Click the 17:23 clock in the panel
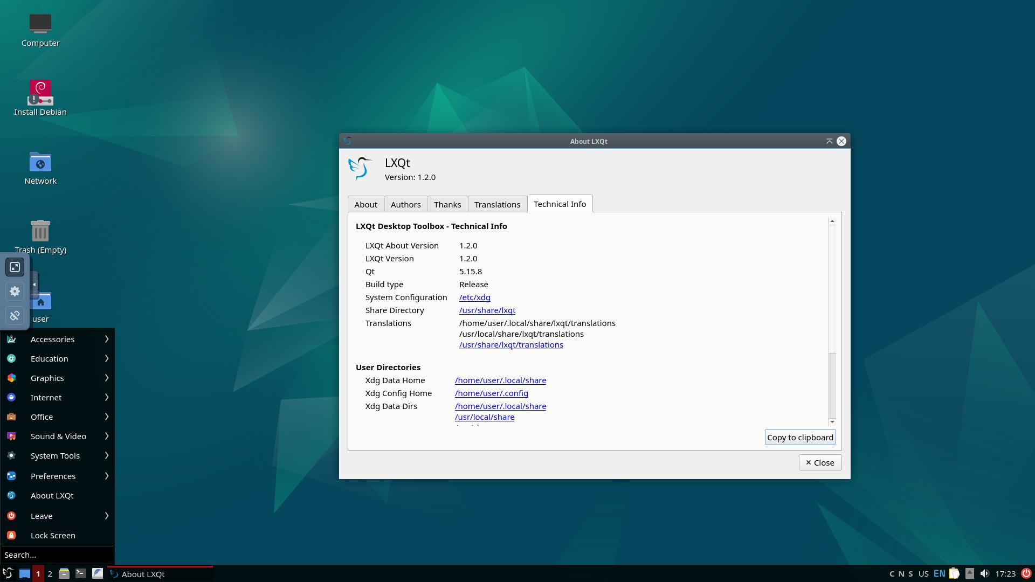 (x=1005, y=574)
